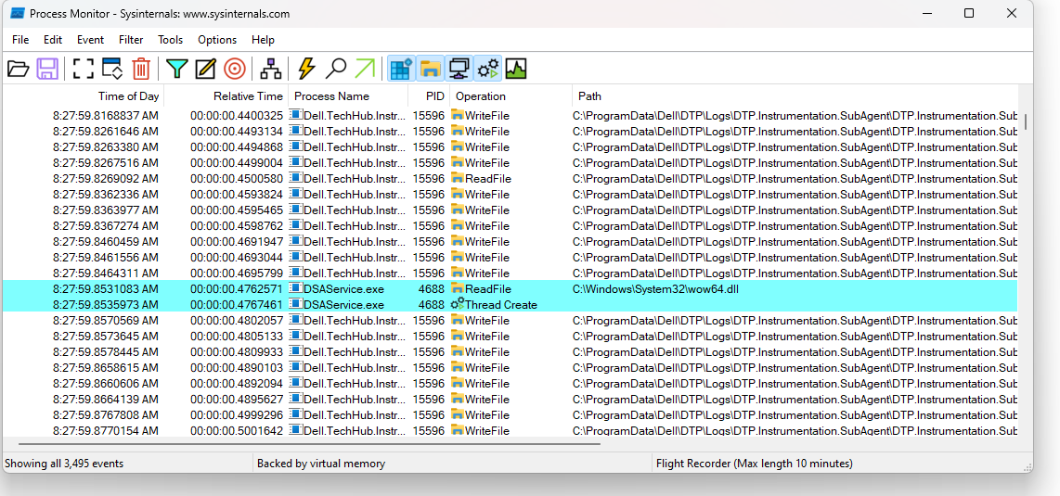Toggle Show File System Activity icon

430,69
